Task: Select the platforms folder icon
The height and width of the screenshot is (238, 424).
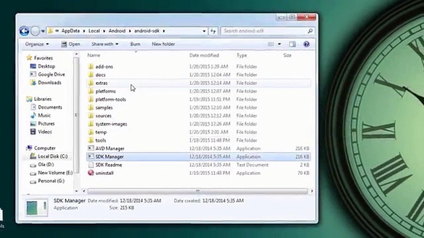Action: [91, 91]
